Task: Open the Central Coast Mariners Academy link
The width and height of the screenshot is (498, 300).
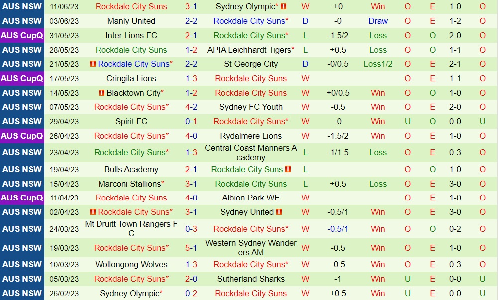Action: 251,152
